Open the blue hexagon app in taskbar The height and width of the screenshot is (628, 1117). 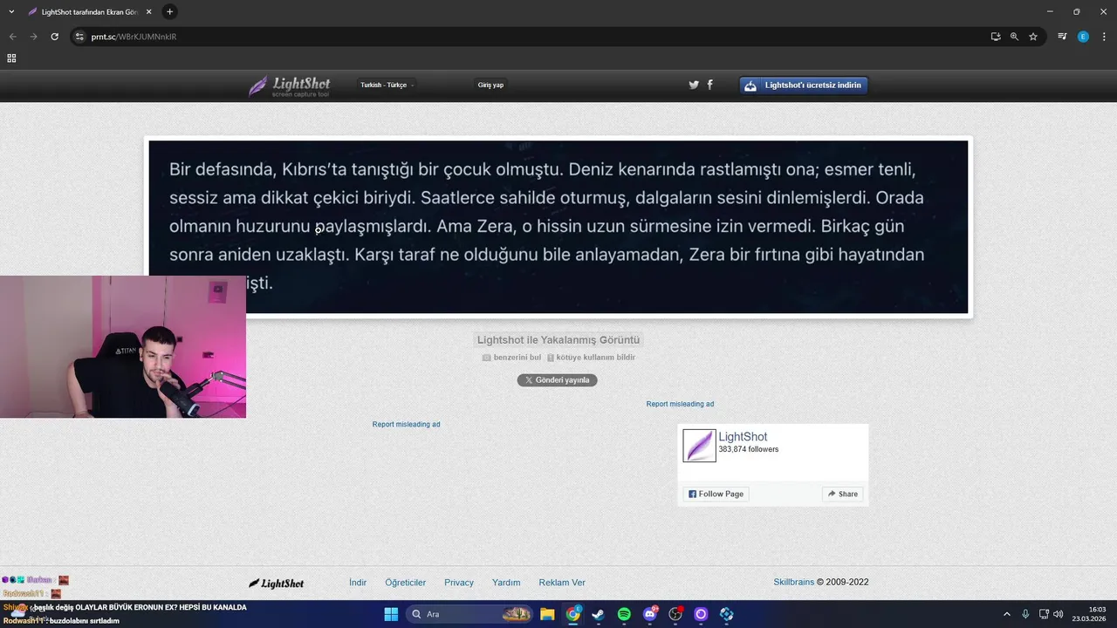[726, 614]
